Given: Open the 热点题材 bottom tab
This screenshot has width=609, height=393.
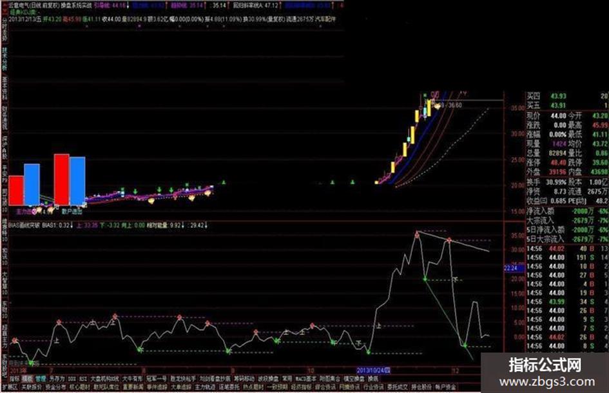Looking at the screenshot, I should pyautogui.click(x=254, y=387).
